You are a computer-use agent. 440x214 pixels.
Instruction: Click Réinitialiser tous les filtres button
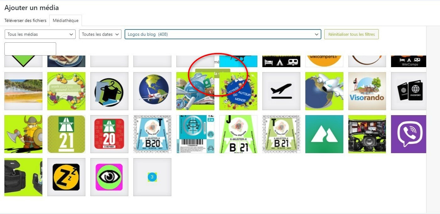click(x=351, y=34)
